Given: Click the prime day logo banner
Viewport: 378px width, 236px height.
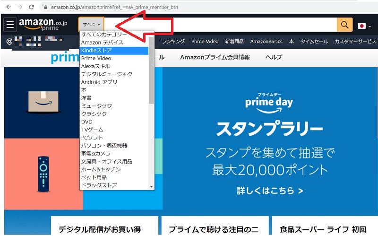Looking at the screenshot, I should 269,103.
